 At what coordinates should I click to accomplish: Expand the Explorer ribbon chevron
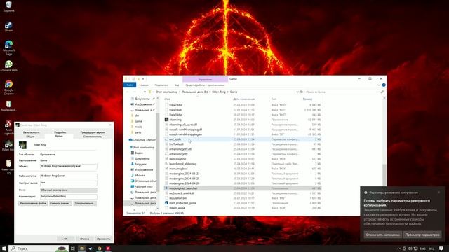pos(379,85)
